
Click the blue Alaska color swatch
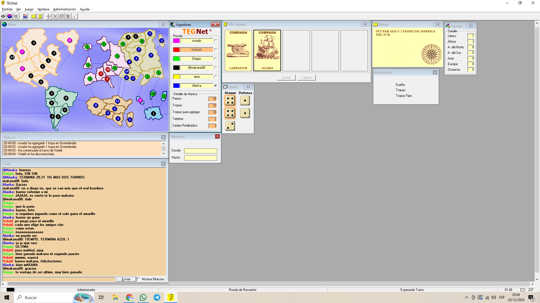click(x=176, y=86)
